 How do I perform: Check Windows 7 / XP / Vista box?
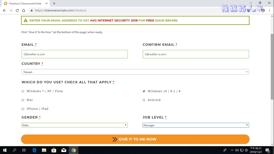[x=23, y=91]
